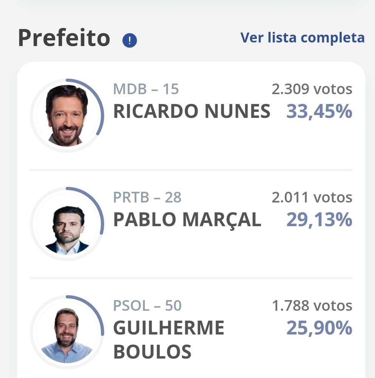Tap the 25,90% percentage value
This screenshot has width=375, height=378.
[319, 328]
